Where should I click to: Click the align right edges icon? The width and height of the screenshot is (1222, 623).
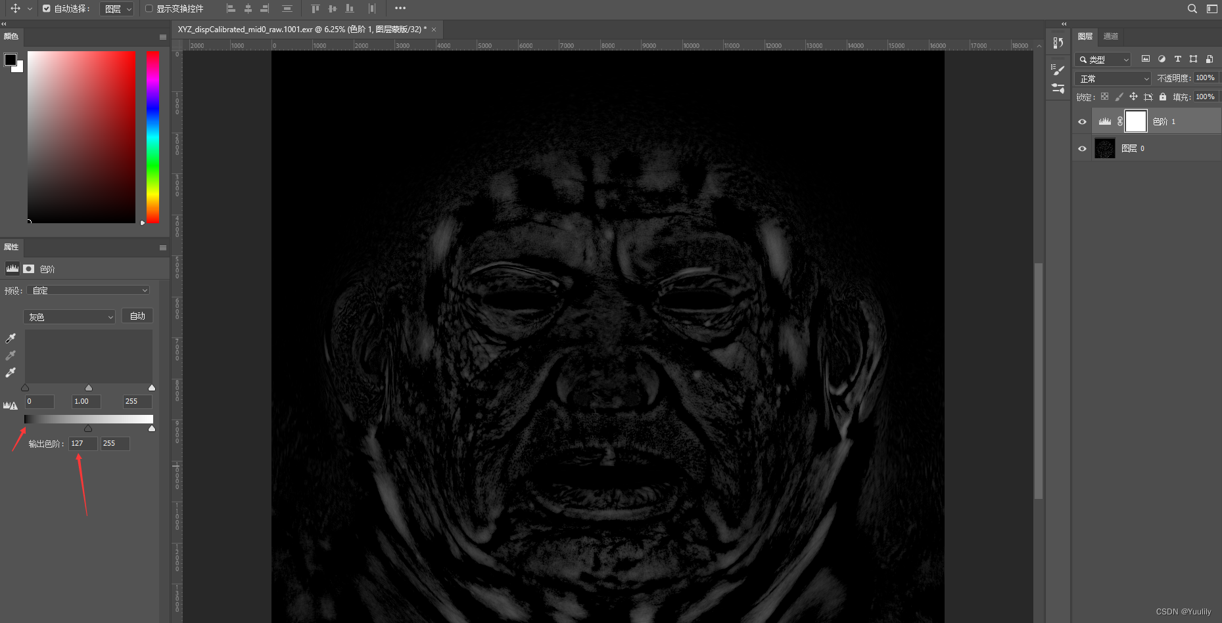coord(264,9)
